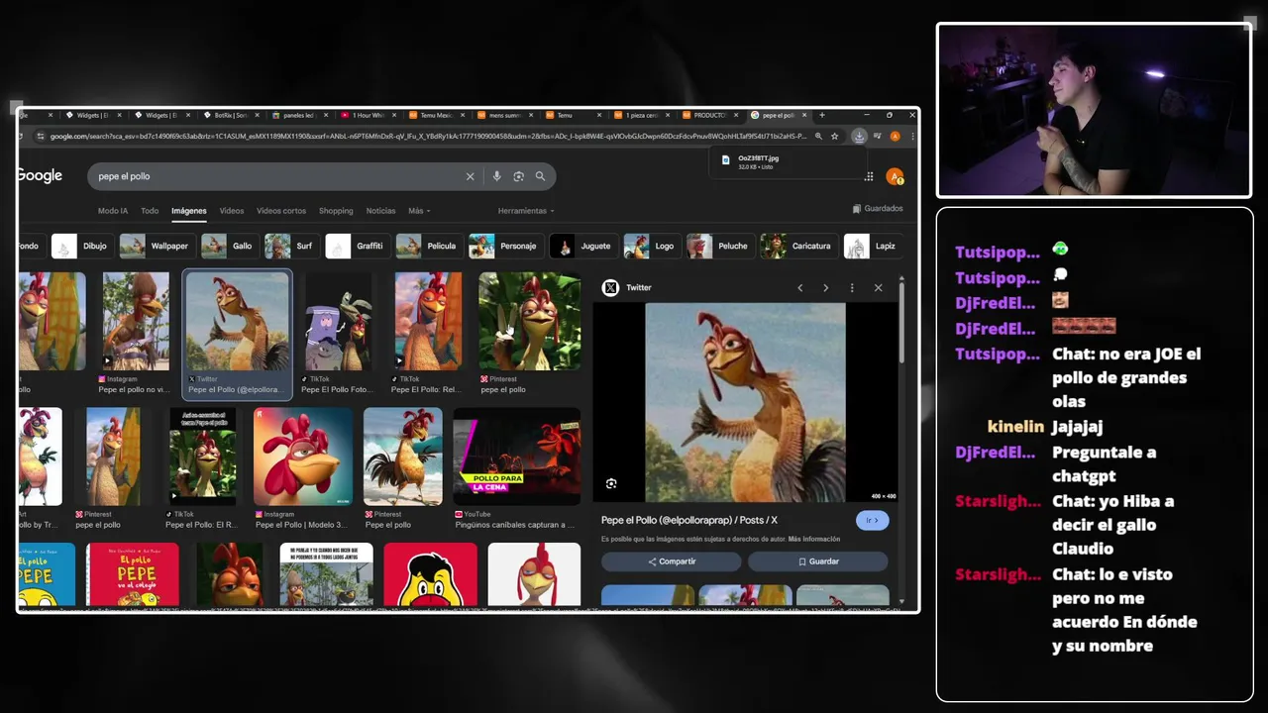Open Google Lens image search icon
Viewport: 1268px width, 713px height.
point(518,176)
